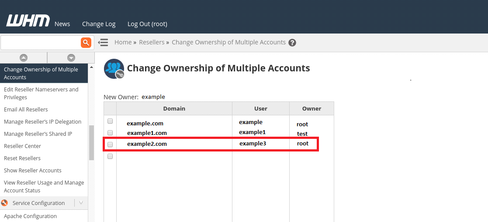Open News in top navigation
The width and height of the screenshot is (488, 222).
(x=62, y=24)
